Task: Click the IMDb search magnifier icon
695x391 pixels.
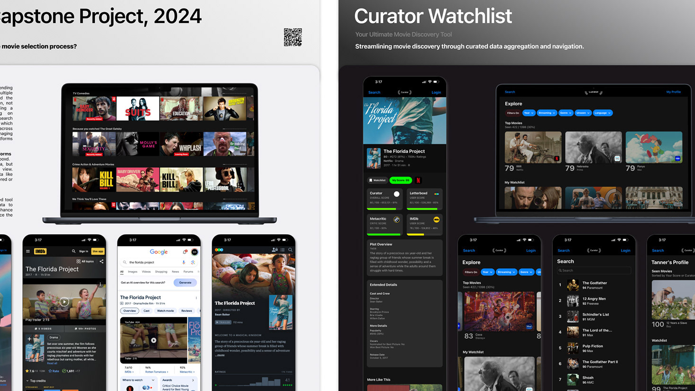Action: (x=73, y=251)
